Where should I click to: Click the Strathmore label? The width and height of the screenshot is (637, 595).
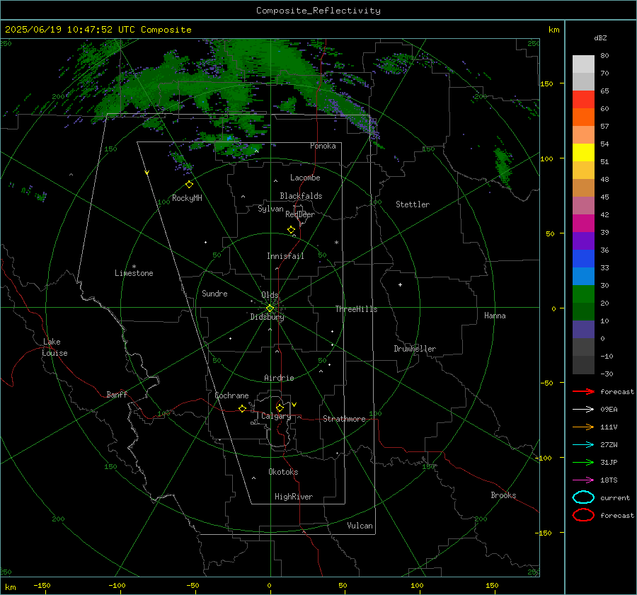tap(344, 419)
